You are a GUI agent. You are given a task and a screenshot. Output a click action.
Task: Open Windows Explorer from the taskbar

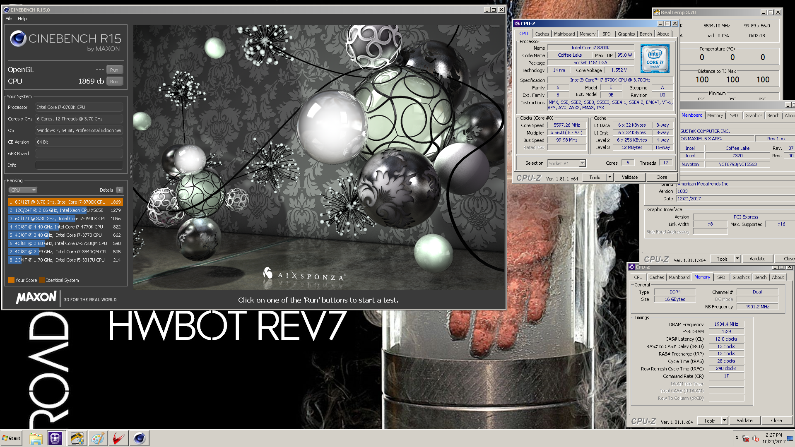click(x=36, y=438)
